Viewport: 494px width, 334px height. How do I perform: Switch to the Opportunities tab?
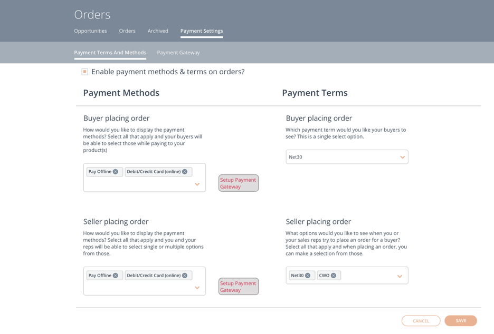(x=90, y=31)
